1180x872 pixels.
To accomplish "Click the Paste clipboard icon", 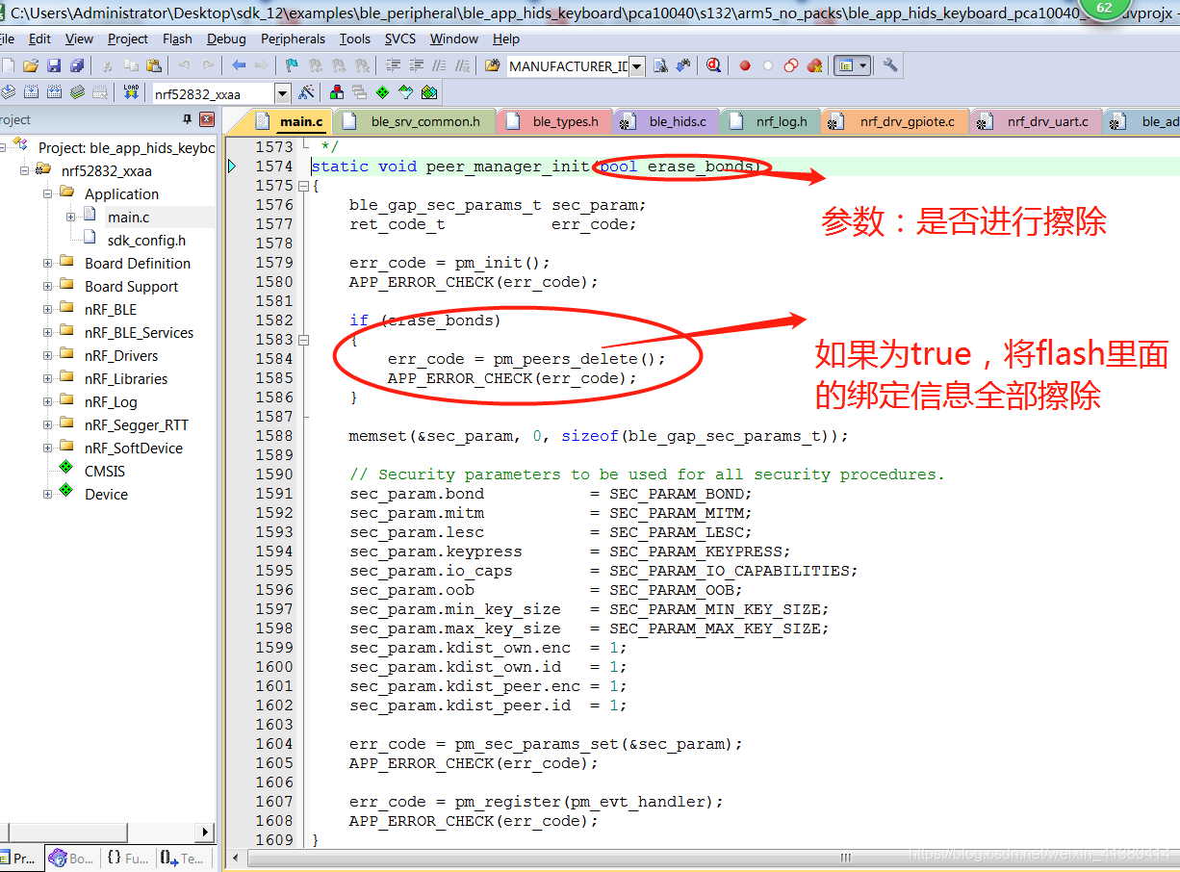I will click(x=153, y=65).
